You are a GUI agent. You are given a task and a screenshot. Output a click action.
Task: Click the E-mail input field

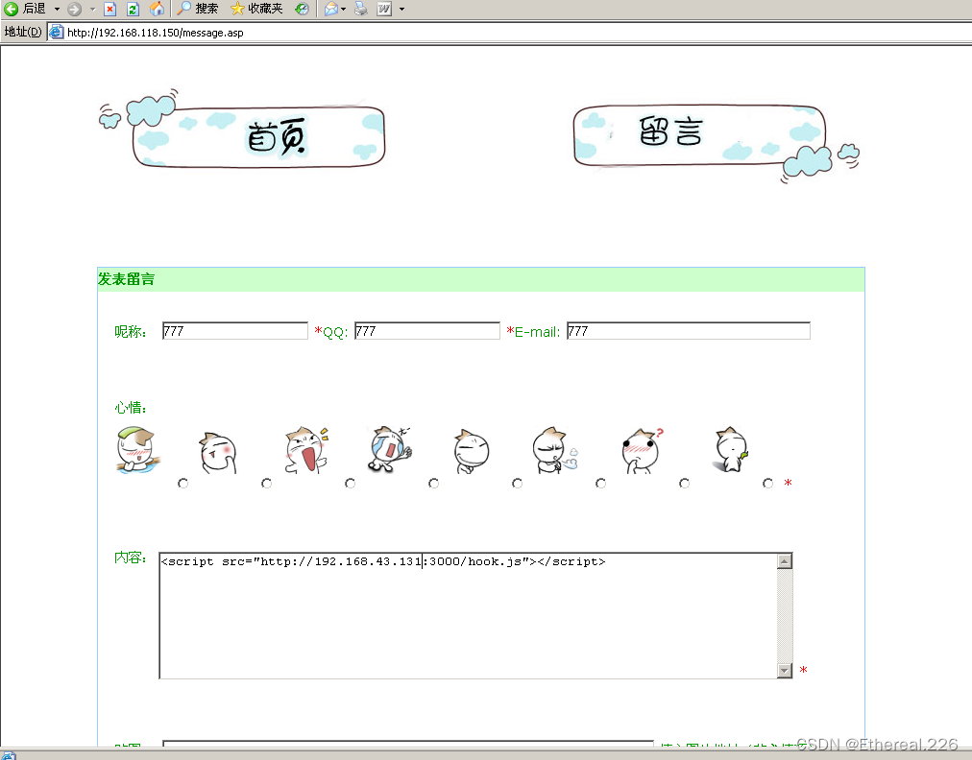point(688,331)
